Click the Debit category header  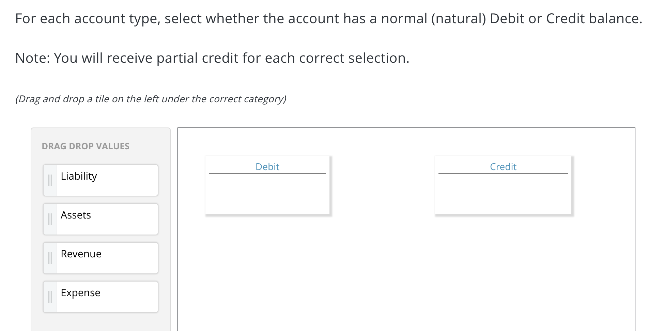coord(267,167)
